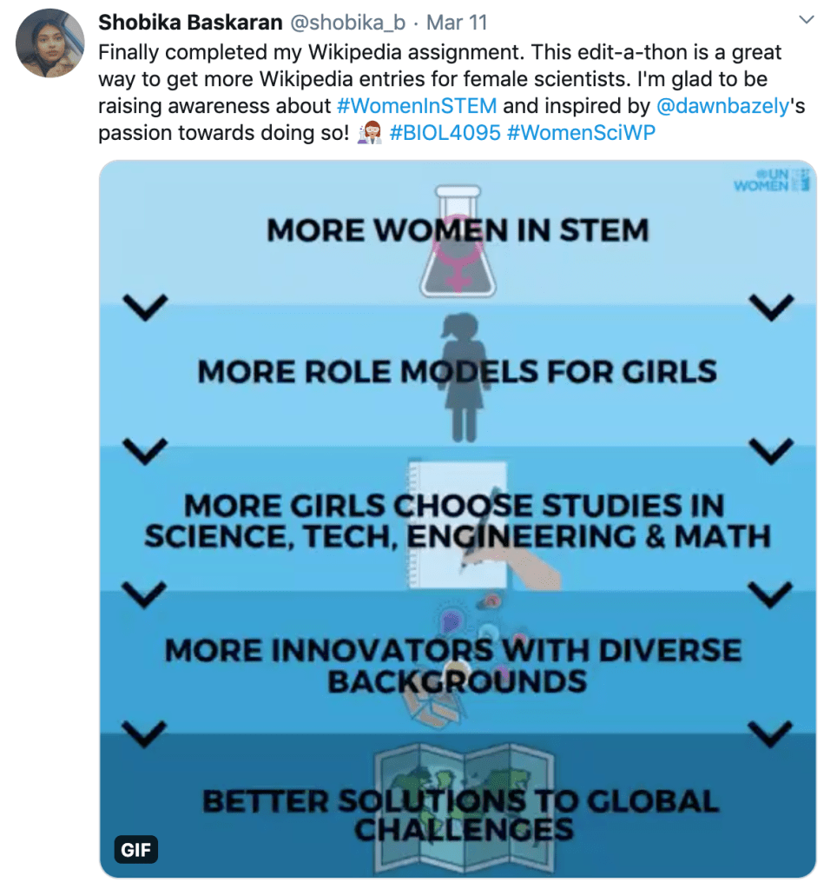Click right chevron below More Women in STEM
837x889 pixels.
click(x=770, y=305)
